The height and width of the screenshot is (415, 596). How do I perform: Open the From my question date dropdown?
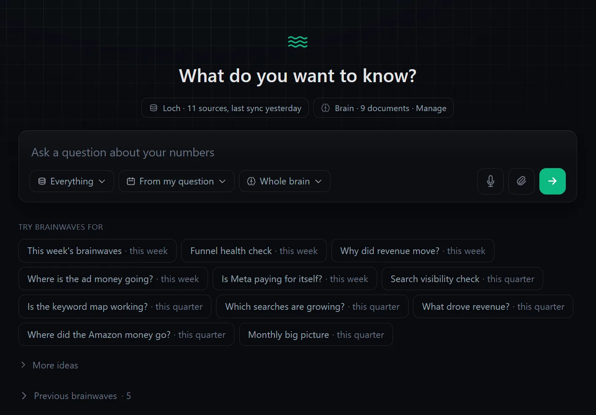point(177,181)
